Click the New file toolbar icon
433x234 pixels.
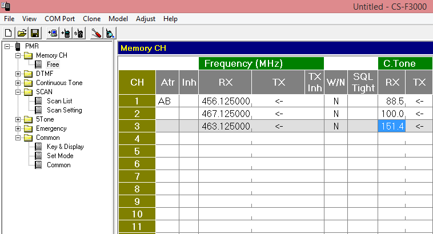[x=9, y=33]
